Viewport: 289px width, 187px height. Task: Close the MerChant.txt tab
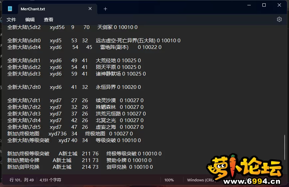[x=90, y=9]
